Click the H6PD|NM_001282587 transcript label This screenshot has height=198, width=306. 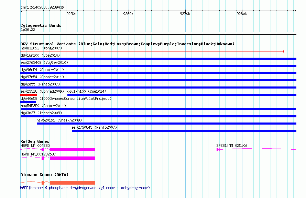tap(38, 154)
